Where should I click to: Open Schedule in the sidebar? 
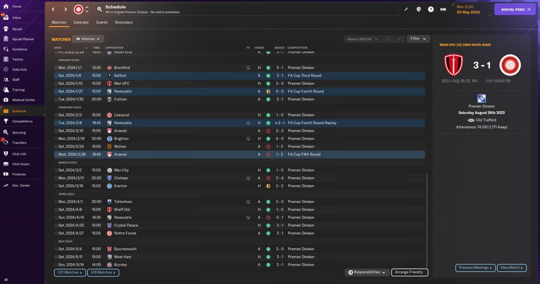(x=22, y=111)
